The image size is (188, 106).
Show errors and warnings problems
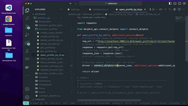click(55, 103)
